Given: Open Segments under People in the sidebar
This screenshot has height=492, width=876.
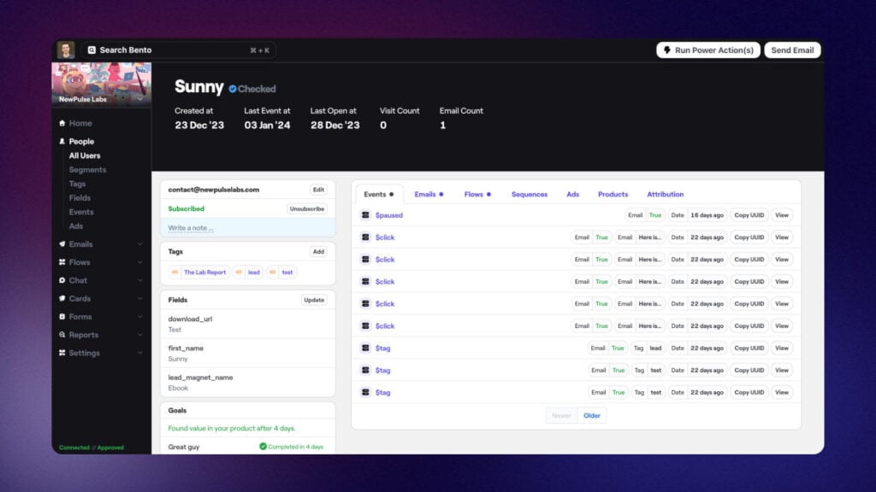Looking at the screenshot, I should tap(87, 170).
